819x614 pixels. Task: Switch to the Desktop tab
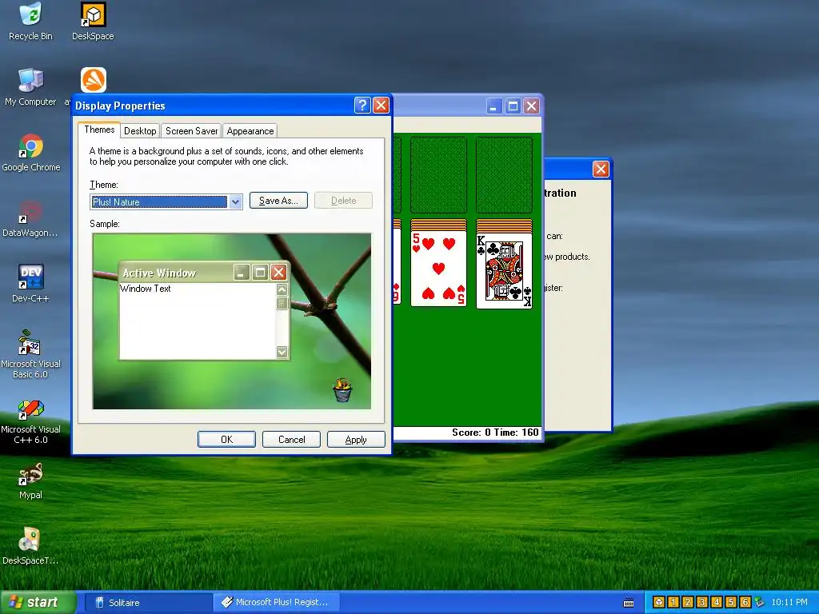[x=140, y=131]
